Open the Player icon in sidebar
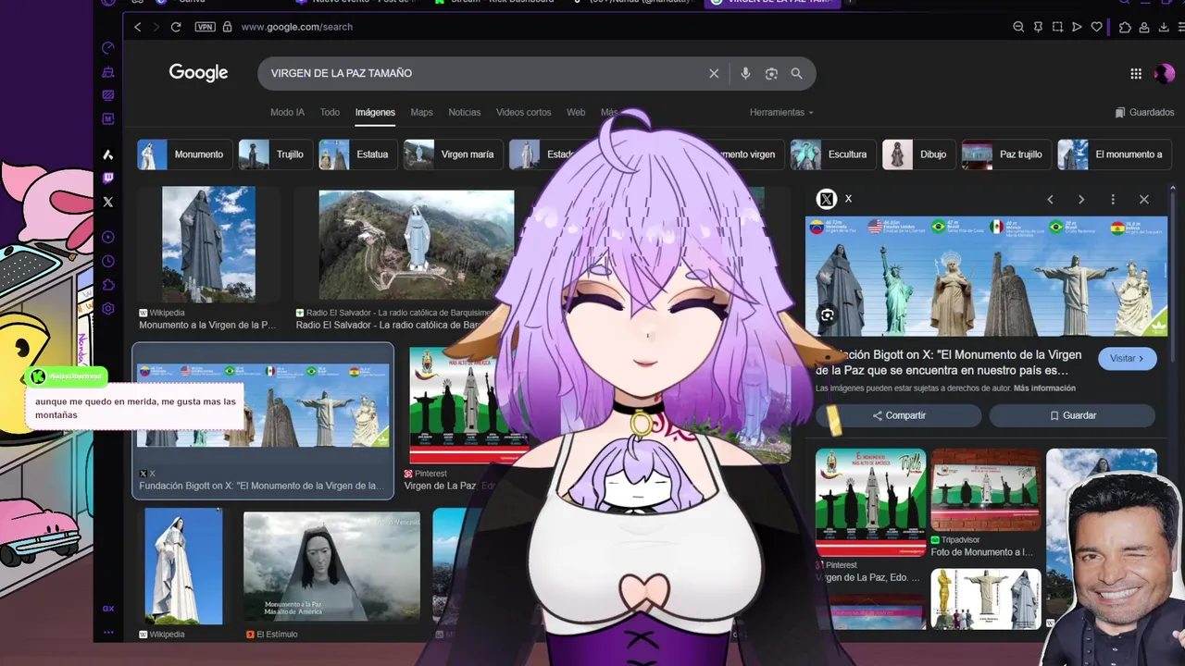Viewport: 1185px width, 666px height. click(x=108, y=238)
